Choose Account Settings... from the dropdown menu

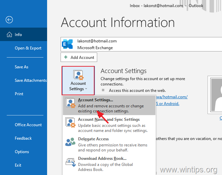[109, 105]
